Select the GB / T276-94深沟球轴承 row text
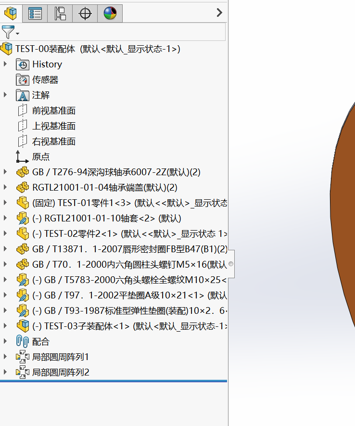The height and width of the screenshot is (426, 355). [x=116, y=172]
